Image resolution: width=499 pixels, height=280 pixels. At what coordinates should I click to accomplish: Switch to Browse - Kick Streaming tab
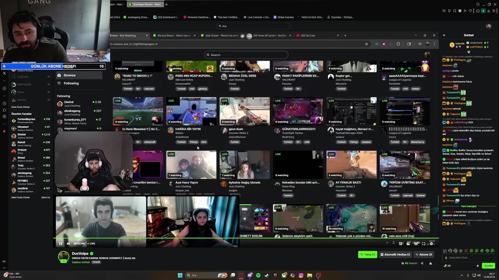tap(129, 35)
